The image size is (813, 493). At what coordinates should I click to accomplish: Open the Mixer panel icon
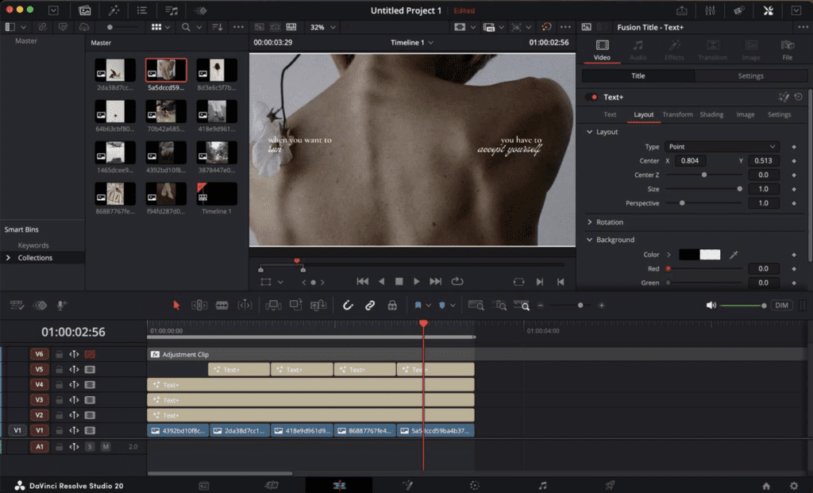(710, 10)
